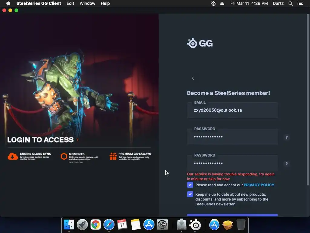310x233 pixels.
Task: Click the yellow minimize window button
Action: [x=10, y=10]
